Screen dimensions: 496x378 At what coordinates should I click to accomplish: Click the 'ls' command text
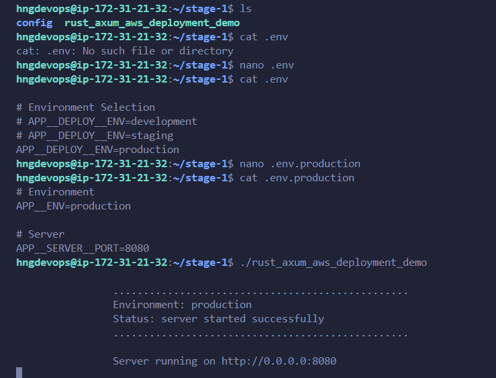[246, 9]
